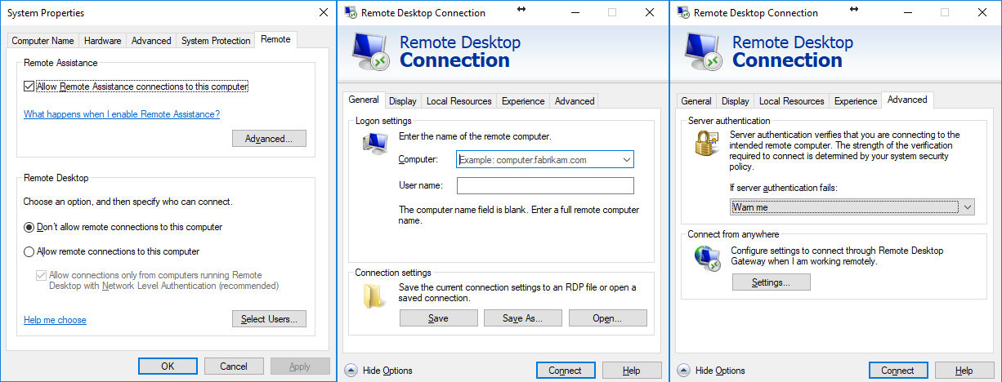Switch to Computer Name tab
Viewport: 1002px width, 382px height.
42,41
